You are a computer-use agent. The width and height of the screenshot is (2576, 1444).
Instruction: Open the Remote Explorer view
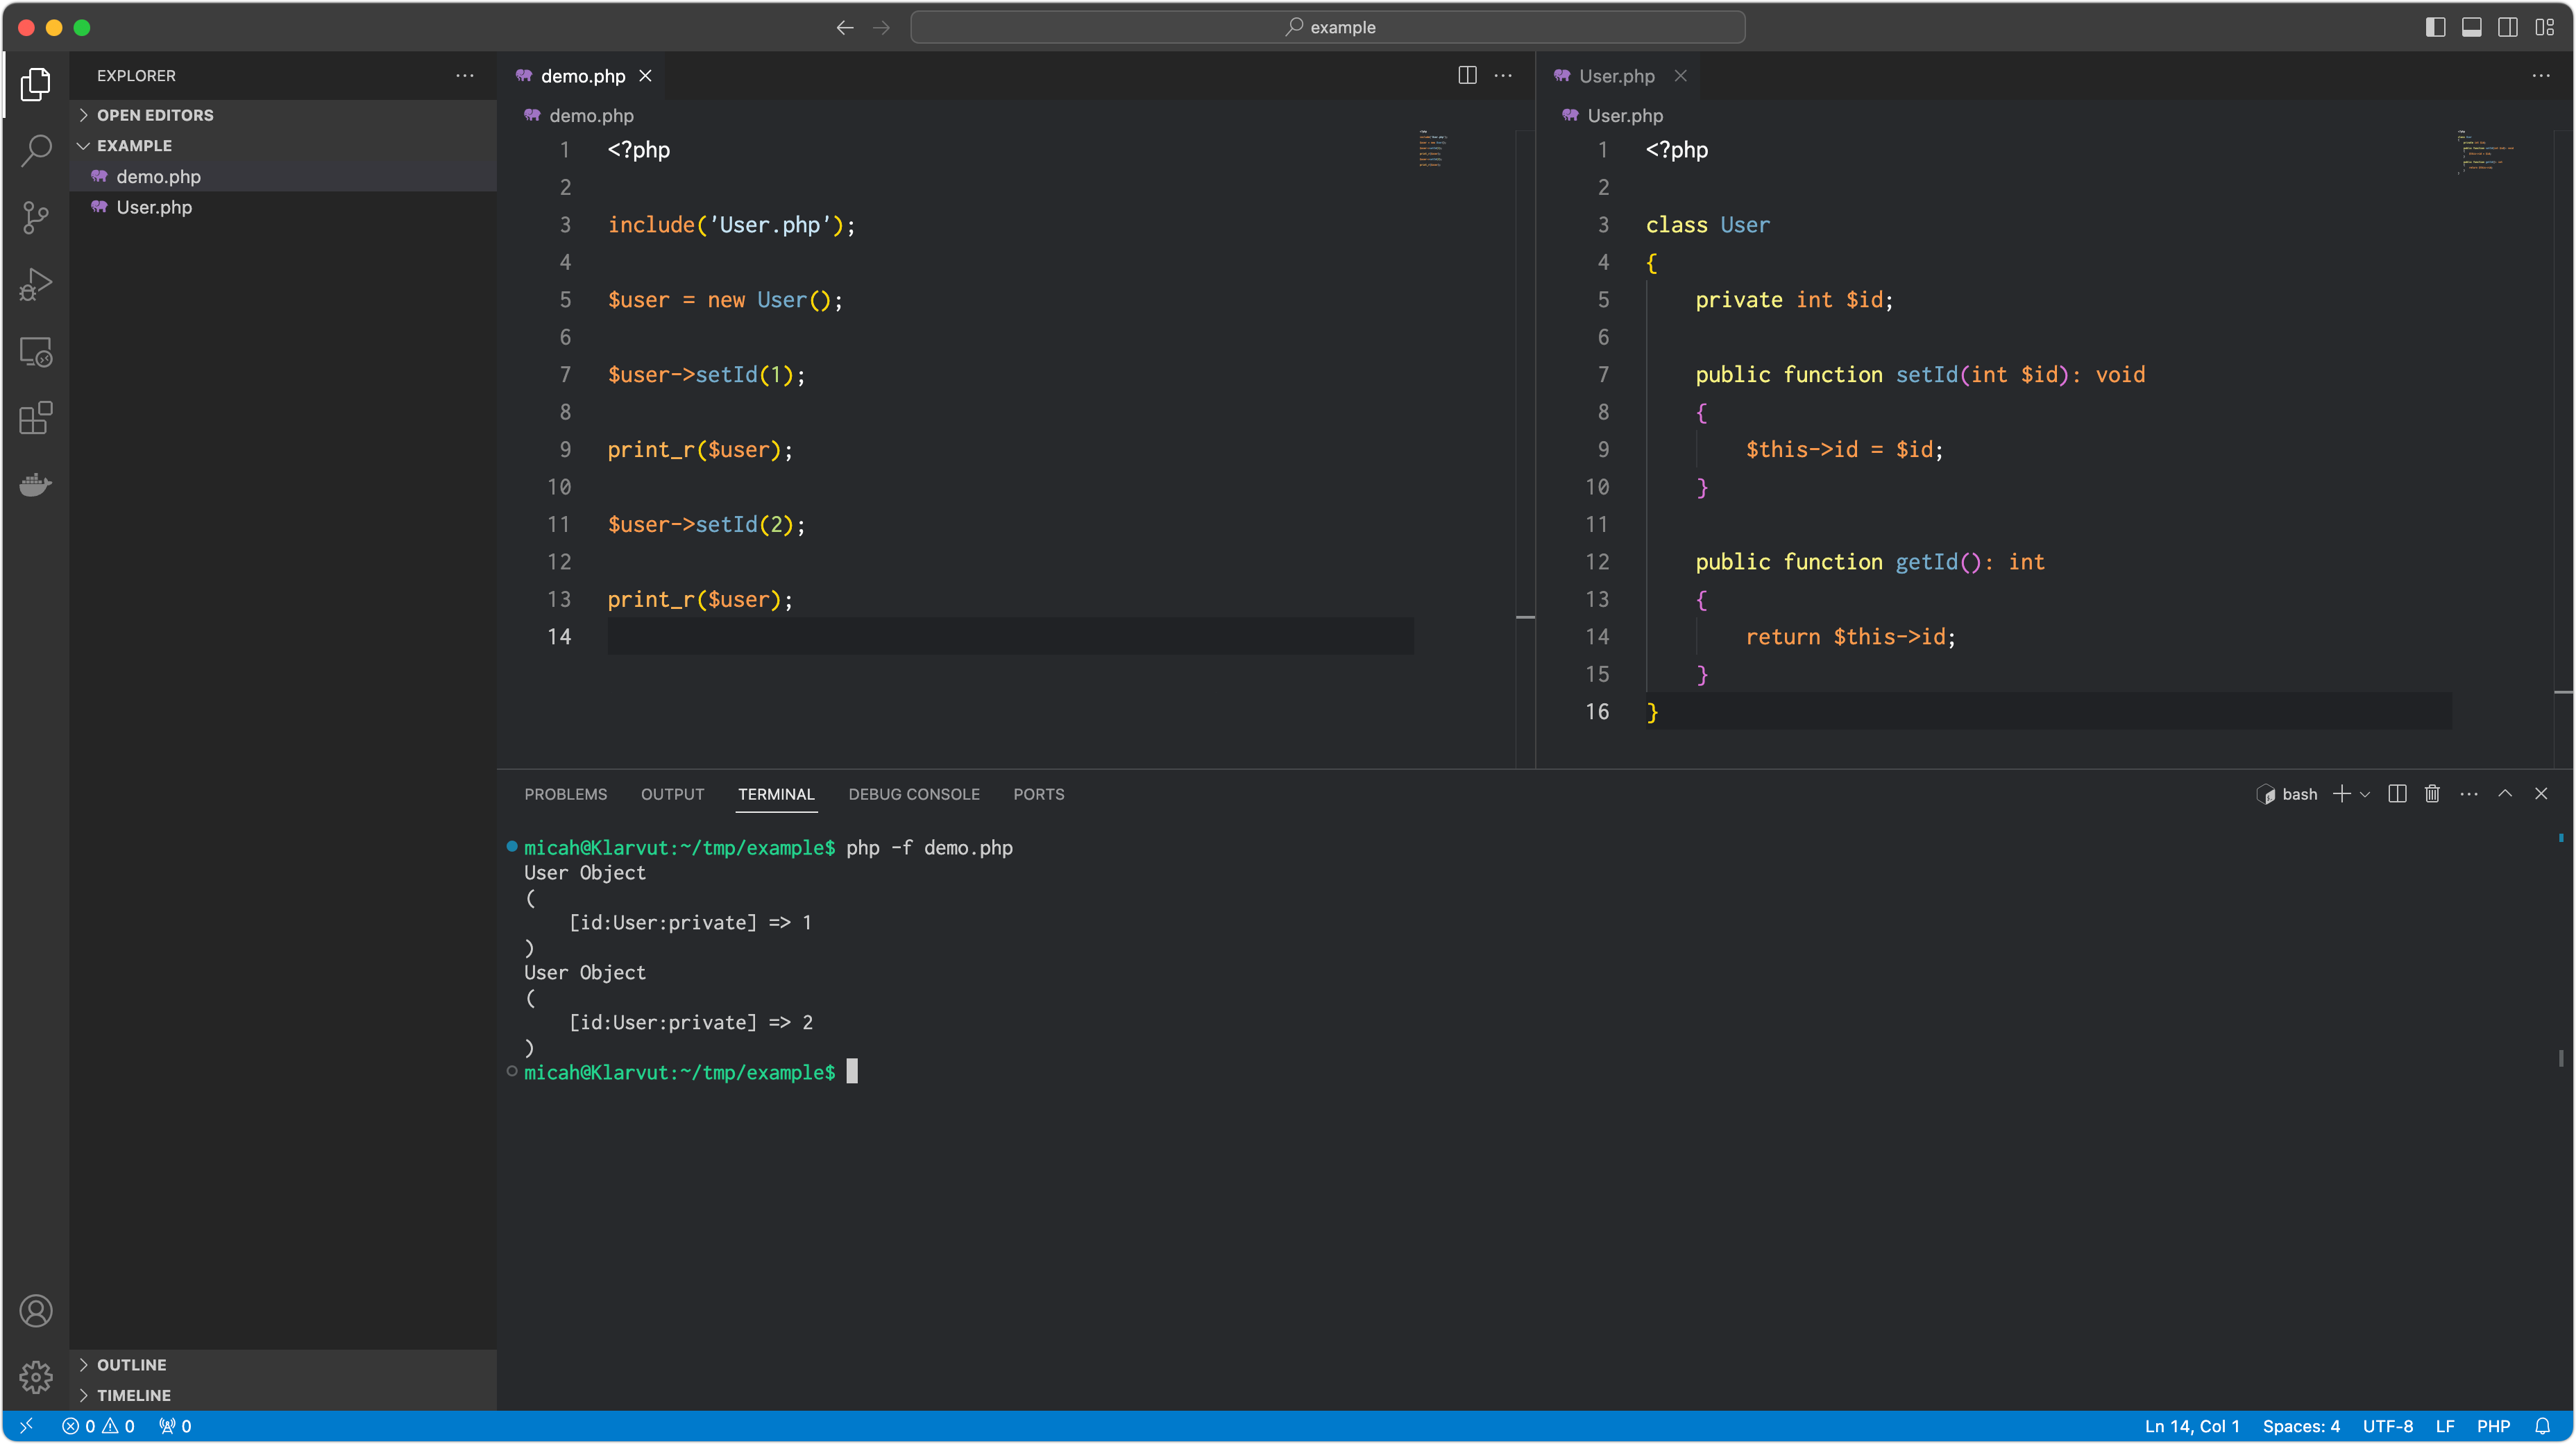tap(36, 352)
